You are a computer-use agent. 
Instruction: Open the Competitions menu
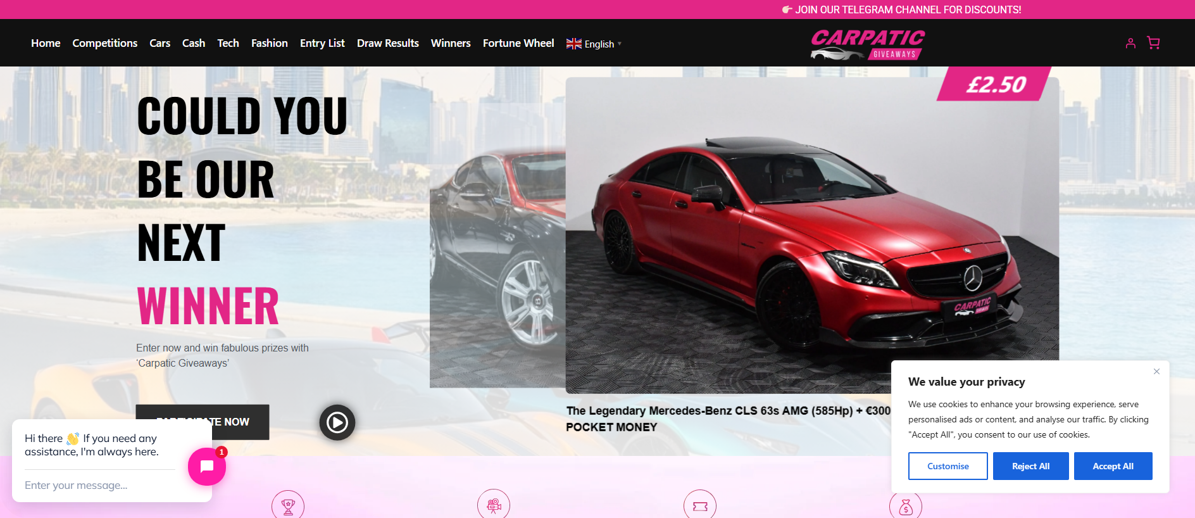click(105, 43)
